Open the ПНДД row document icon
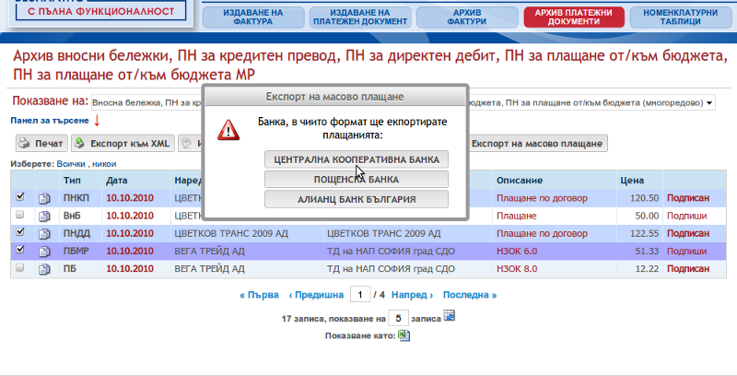This screenshot has width=737, height=376. click(x=44, y=234)
